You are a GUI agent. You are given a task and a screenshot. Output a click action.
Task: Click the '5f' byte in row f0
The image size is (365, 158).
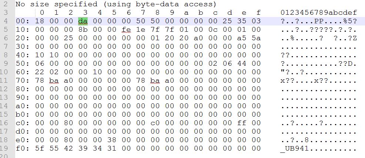(40, 148)
